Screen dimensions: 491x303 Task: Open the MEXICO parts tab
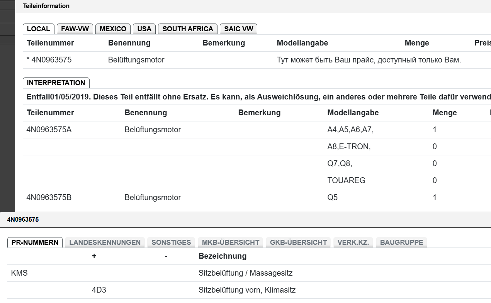(x=113, y=29)
